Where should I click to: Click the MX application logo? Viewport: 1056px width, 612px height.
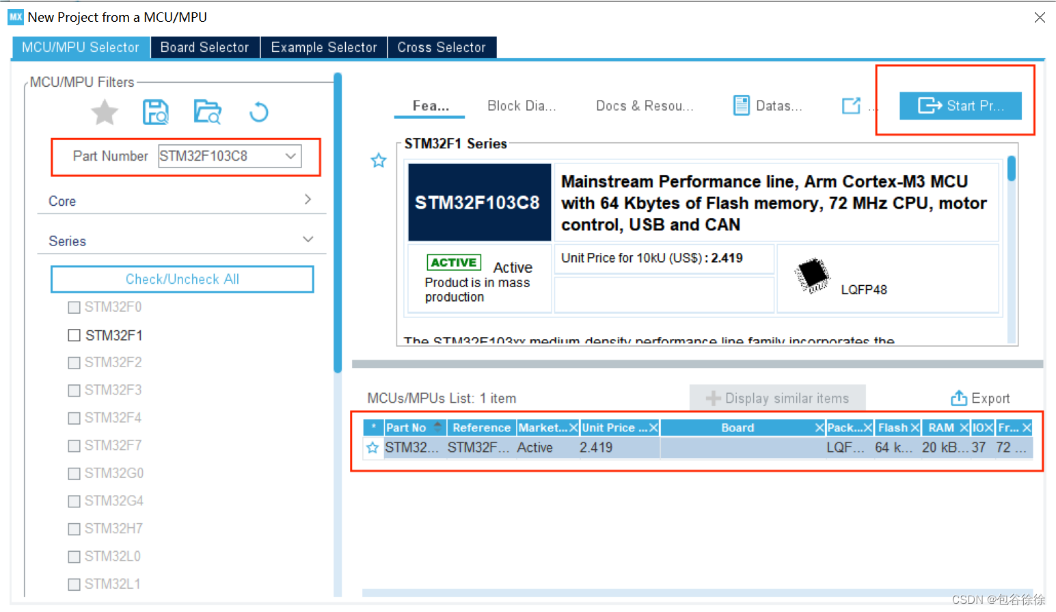[16, 17]
